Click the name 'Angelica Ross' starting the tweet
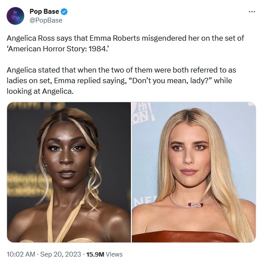The width and height of the screenshot is (261, 261). pyautogui.click(x=30, y=38)
